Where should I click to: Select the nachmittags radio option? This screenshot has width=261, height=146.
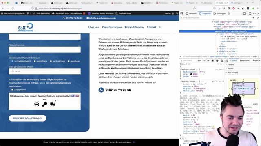[x=51, y=61]
